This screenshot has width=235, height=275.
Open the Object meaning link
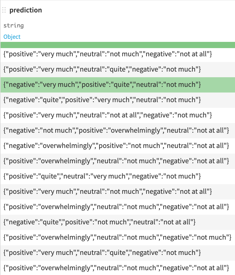tap(12, 37)
